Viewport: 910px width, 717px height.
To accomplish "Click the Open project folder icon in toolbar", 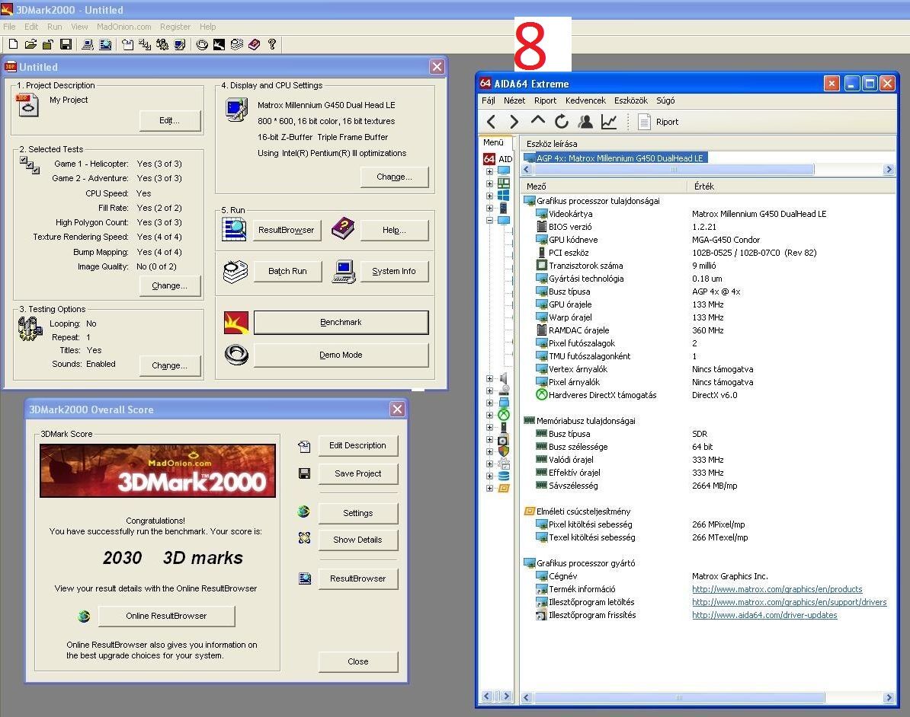I will 30,44.
